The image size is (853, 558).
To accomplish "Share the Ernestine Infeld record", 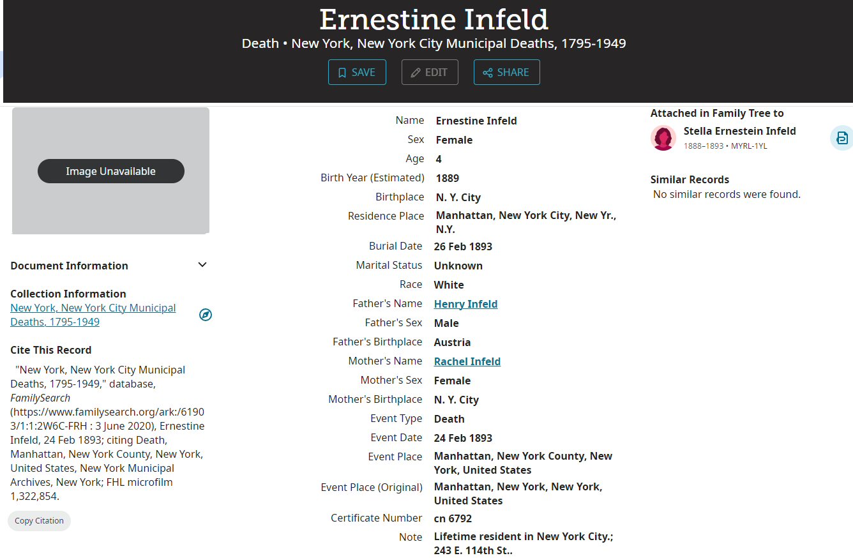I will pos(506,72).
